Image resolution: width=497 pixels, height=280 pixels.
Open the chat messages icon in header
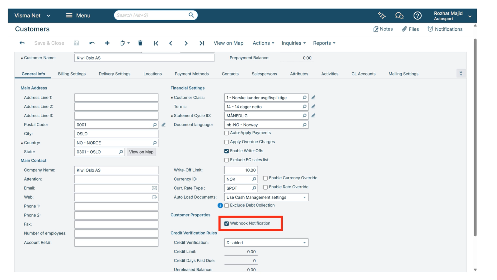point(399,16)
